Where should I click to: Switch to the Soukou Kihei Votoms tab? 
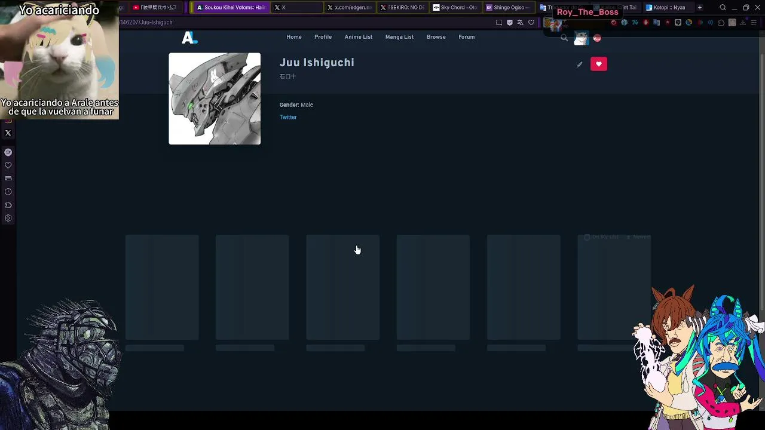click(x=231, y=8)
